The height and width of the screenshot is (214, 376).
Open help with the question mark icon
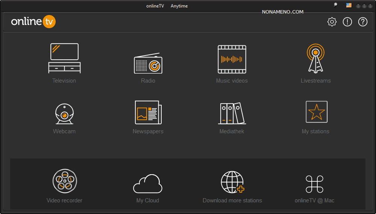362,22
